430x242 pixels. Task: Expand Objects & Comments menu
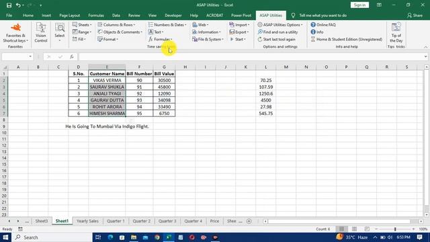[120, 32]
